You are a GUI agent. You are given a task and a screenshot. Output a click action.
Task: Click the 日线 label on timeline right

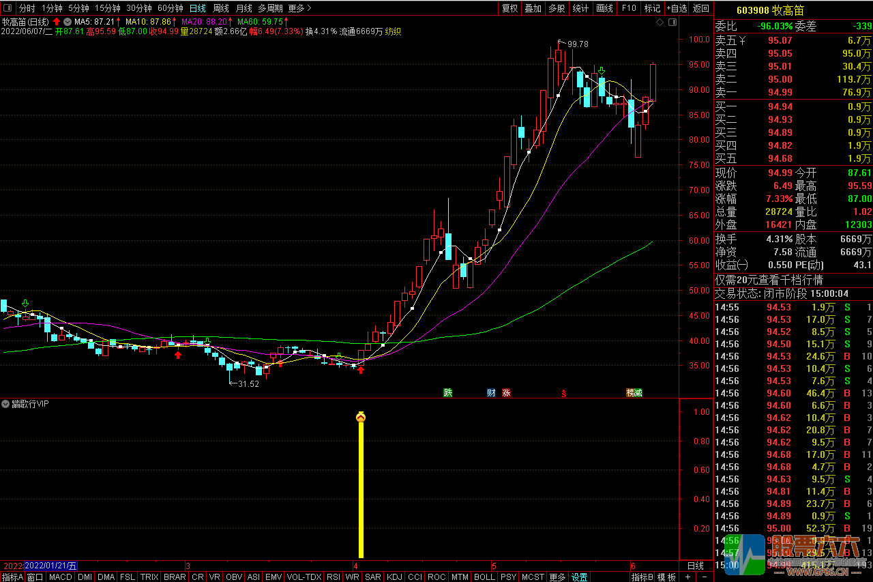click(695, 566)
